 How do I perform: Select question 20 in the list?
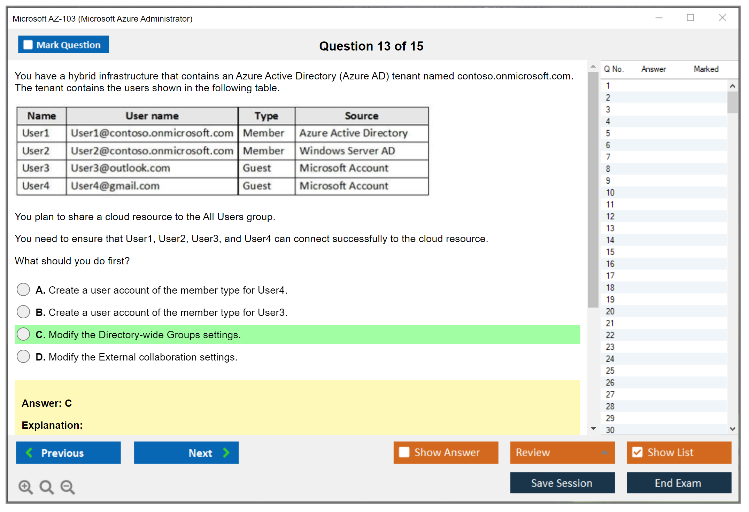point(610,311)
